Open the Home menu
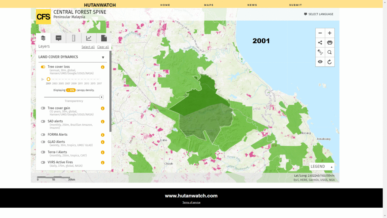 (x=165, y=5)
